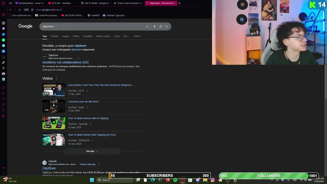Expand more videos with Voir plus
Viewport: 327px width, 184px height.
(x=92, y=151)
